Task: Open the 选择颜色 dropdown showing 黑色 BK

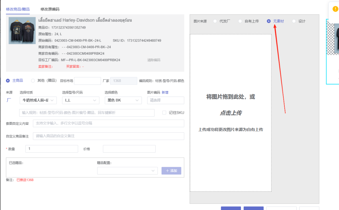Action: click(123, 100)
